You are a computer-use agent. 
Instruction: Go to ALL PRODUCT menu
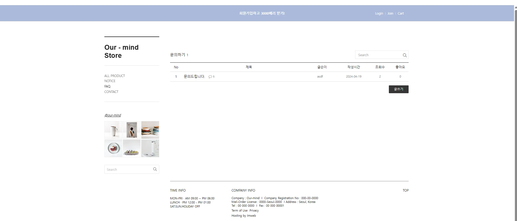tap(115, 76)
